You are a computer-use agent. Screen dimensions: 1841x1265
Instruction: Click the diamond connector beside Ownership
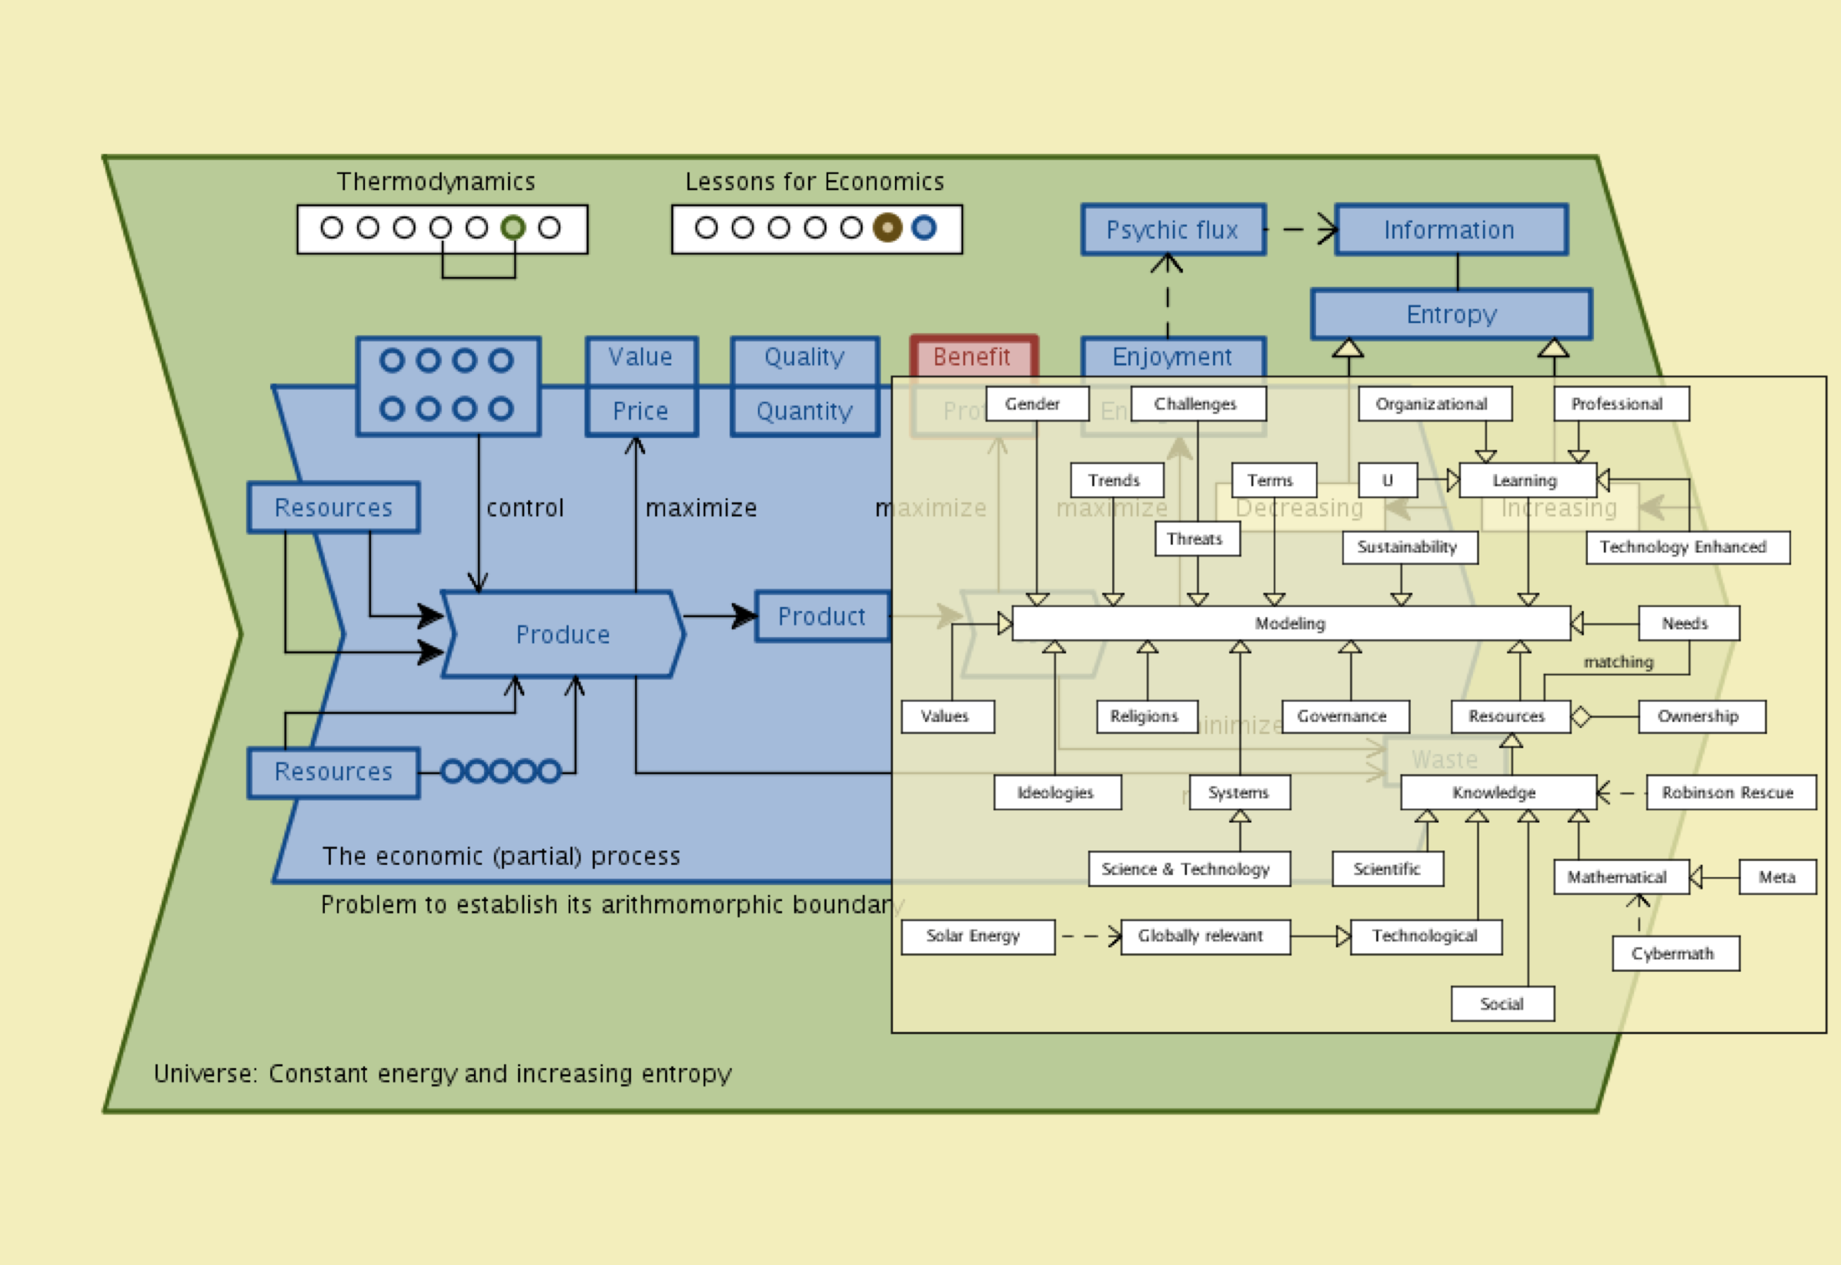(1580, 716)
